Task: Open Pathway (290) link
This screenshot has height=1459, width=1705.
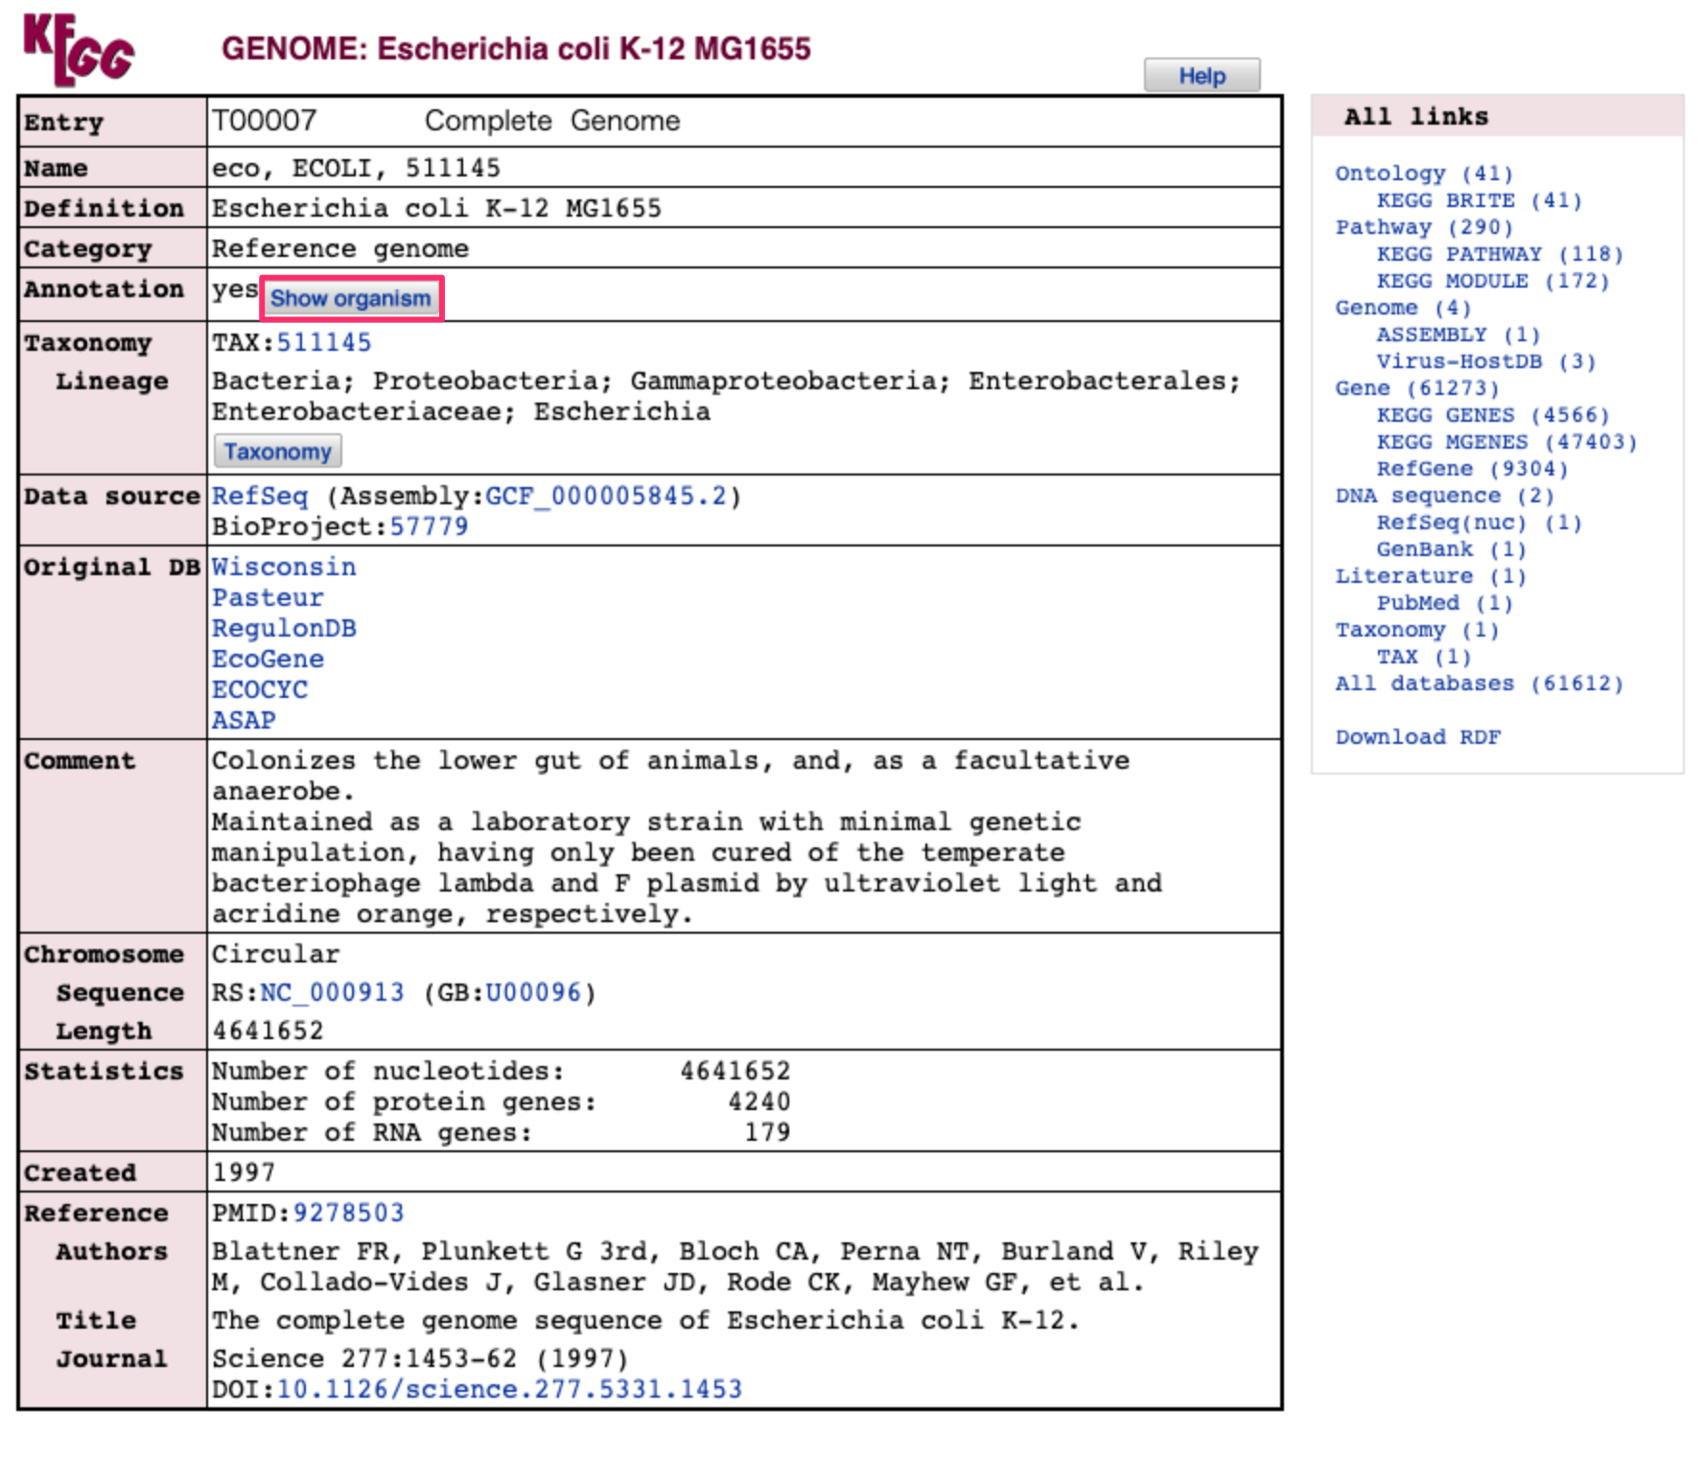Action: coord(1424,227)
